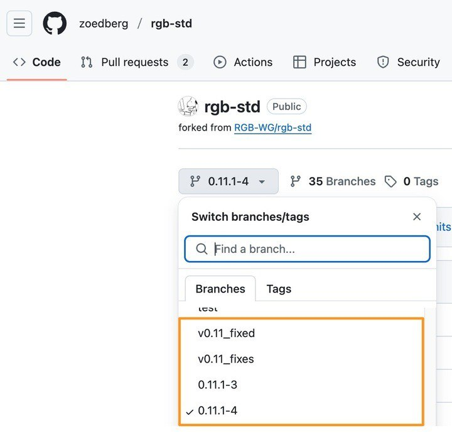The image size is (452, 443).
Task: Click the magnifier icon in branch search
Action: click(x=202, y=249)
